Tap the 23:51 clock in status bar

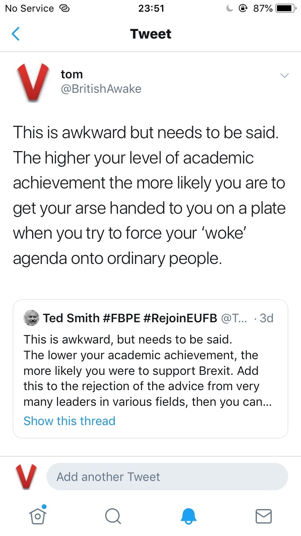click(151, 8)
